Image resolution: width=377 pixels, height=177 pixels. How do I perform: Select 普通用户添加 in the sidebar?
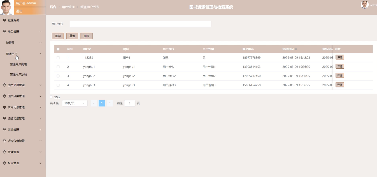point(18,74)
